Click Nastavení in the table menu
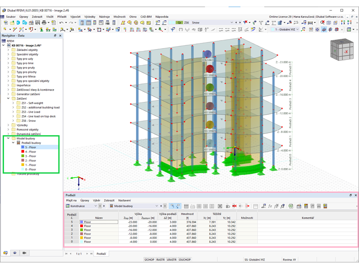The image size is (359, 269). point(124,201)
